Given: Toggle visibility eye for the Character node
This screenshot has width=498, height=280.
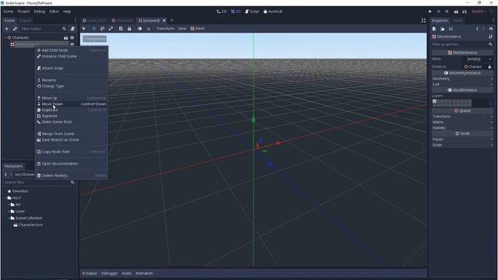Looking at the screenshot, I should pyautogui.click(x=72, y=37).
